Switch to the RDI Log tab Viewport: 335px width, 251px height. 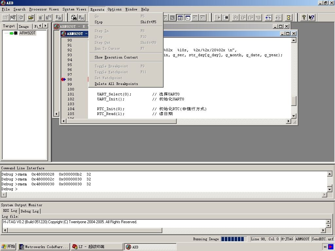pos(10,211)
